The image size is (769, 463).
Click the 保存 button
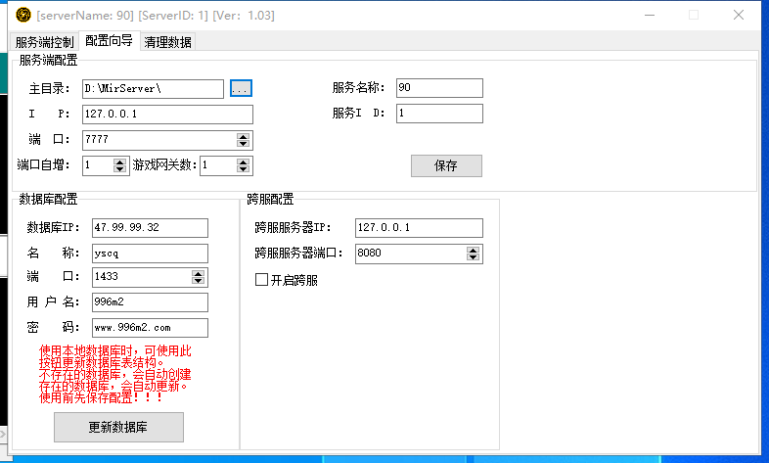point(446,165)
